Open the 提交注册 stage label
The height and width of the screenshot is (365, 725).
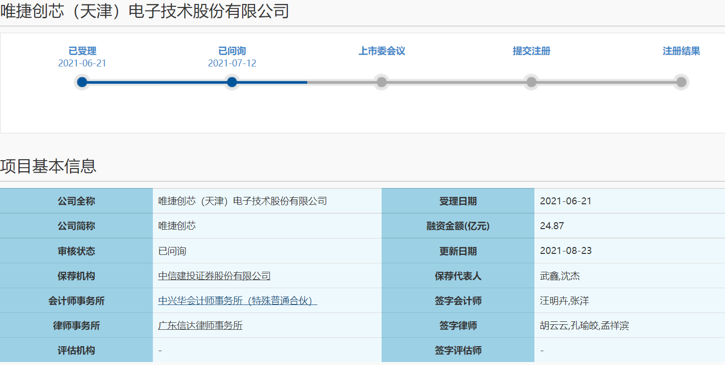coord(531,51)
